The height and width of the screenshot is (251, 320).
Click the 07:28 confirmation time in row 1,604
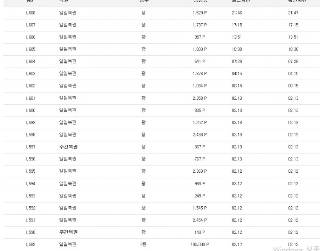293,62
